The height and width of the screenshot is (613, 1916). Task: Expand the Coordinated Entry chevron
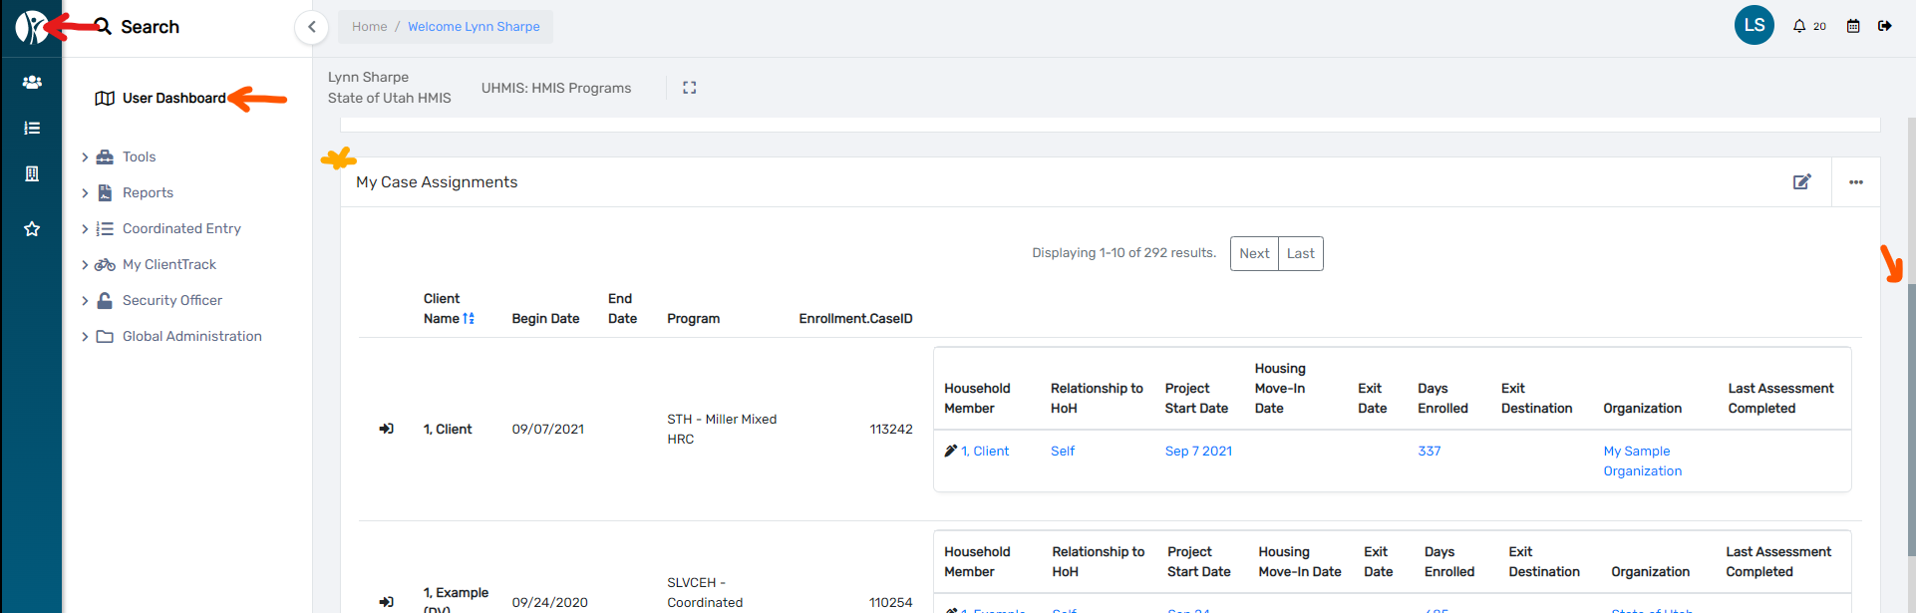coord(85,228)
